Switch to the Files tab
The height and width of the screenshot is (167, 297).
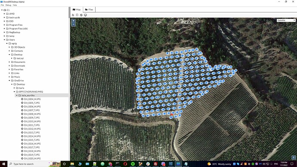pyautogui.click(x=89, y=9)
